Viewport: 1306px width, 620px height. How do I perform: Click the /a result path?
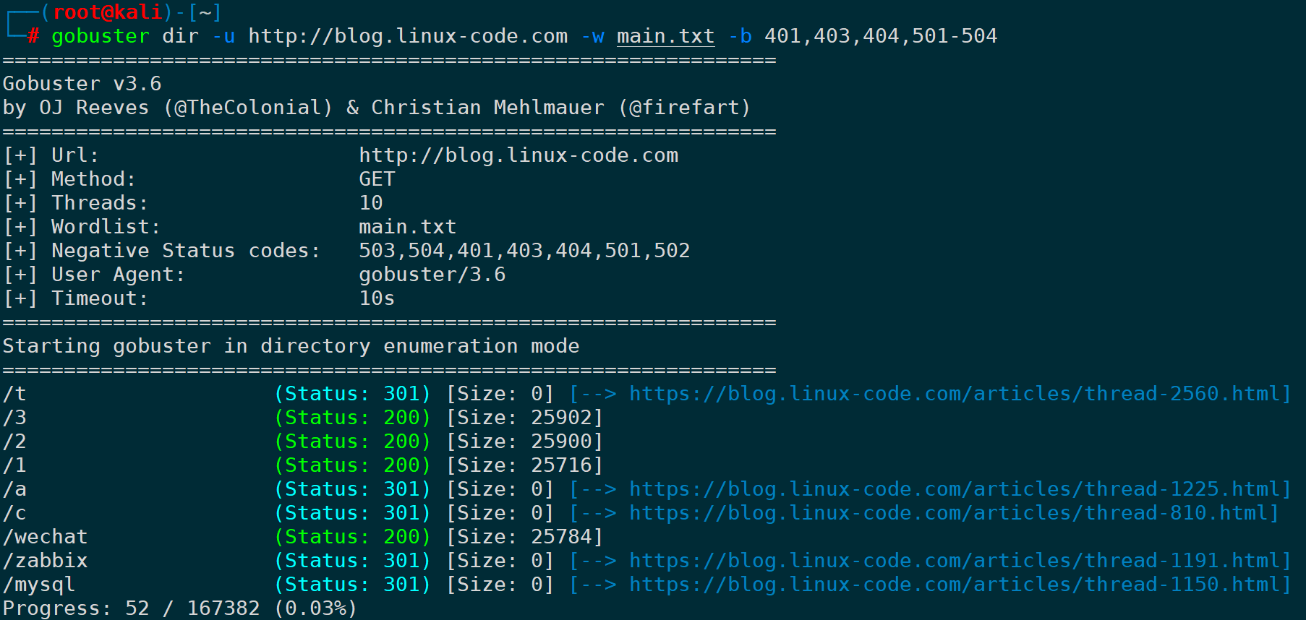tap(14, 489)
